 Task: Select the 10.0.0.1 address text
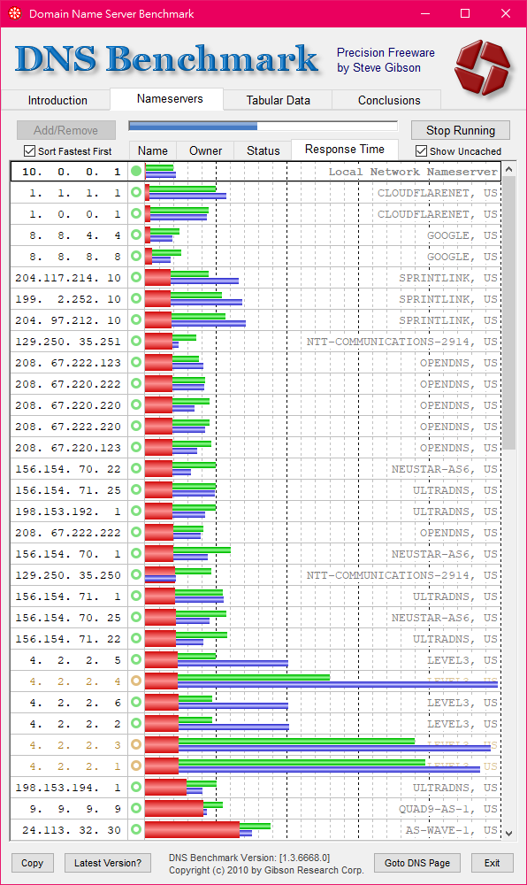click(71, 172)
